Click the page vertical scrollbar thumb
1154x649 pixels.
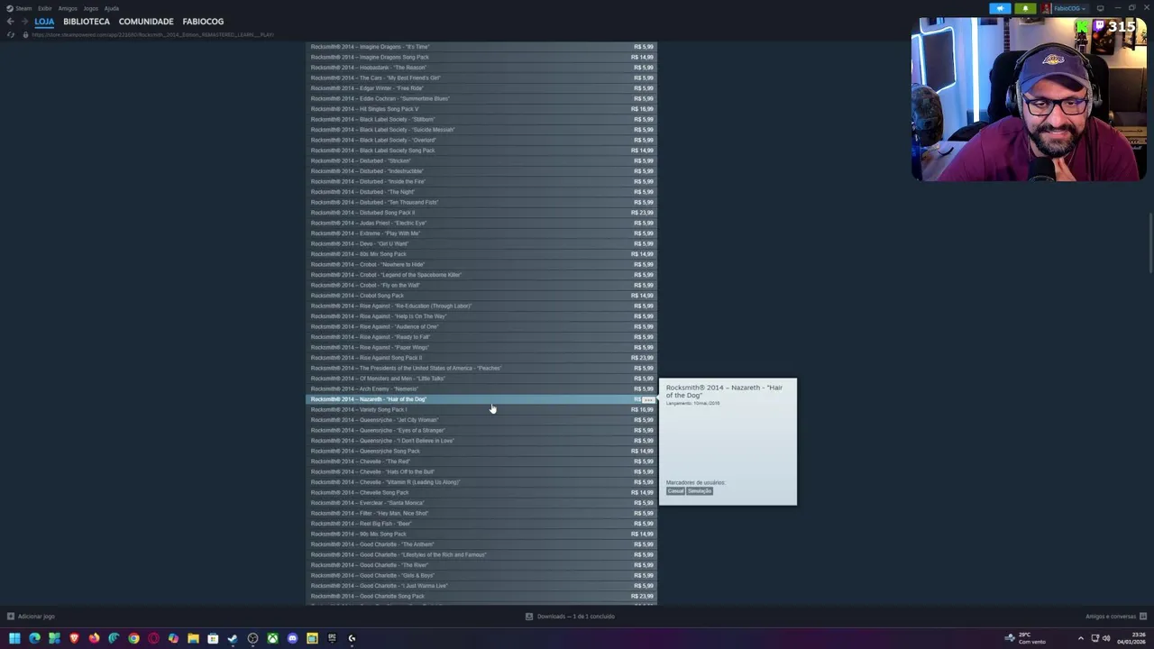pos(1150,243)
